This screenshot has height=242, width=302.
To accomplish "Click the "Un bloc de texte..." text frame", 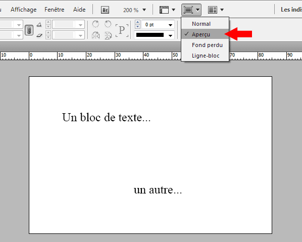I will pyautogui.click(x=107, y=117).
